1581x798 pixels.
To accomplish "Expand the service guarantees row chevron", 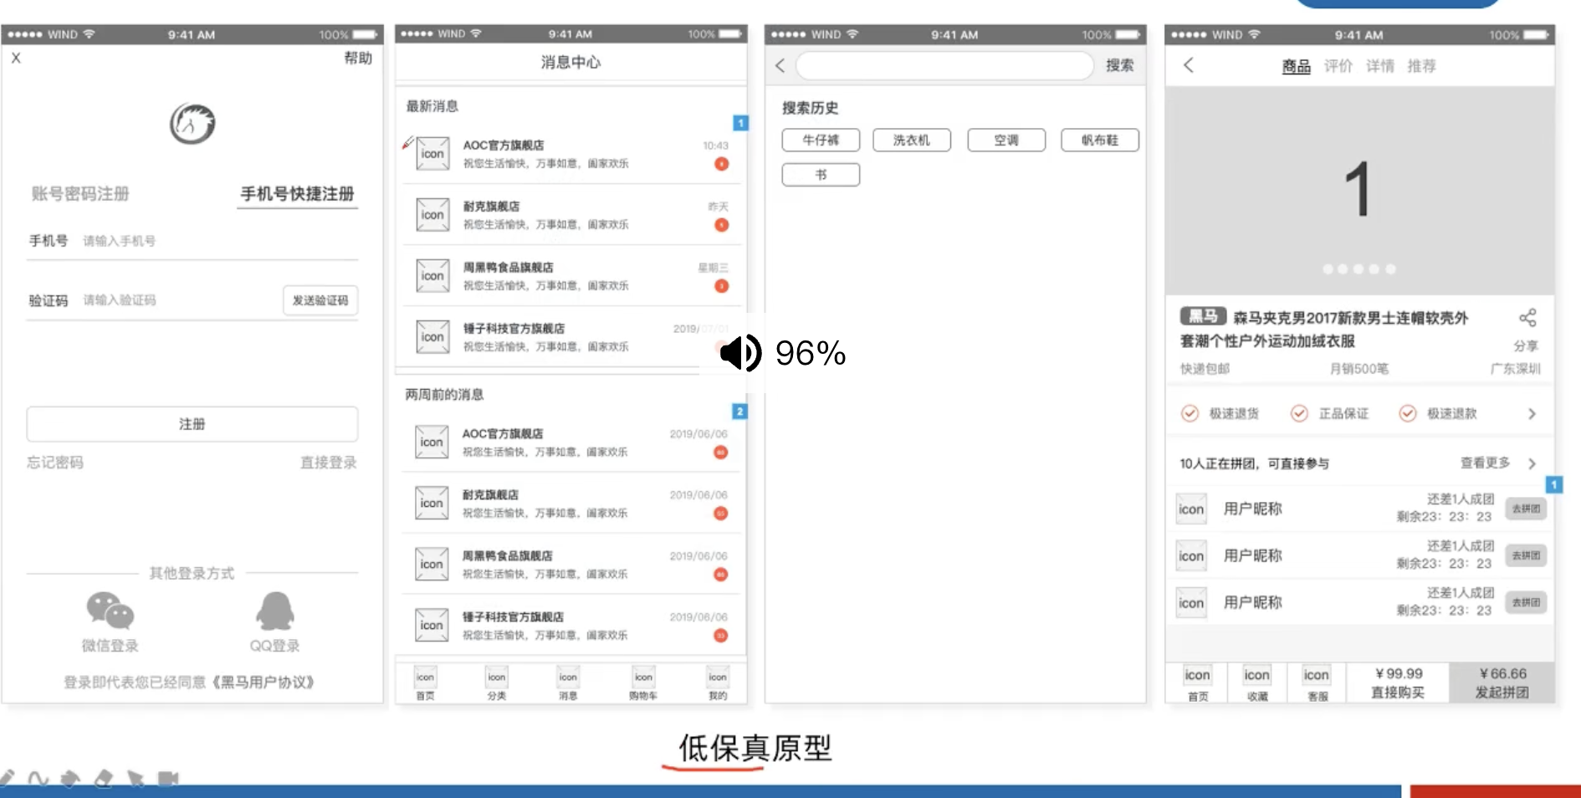I will pos(1532,414).
